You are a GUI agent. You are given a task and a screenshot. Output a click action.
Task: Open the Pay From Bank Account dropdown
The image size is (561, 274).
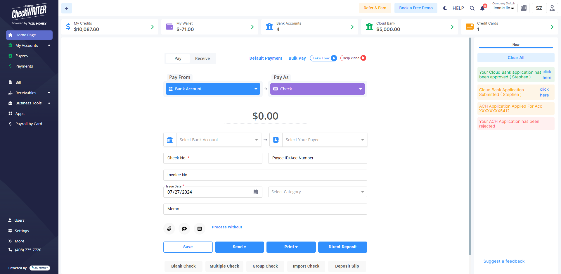tap(213, 89)
